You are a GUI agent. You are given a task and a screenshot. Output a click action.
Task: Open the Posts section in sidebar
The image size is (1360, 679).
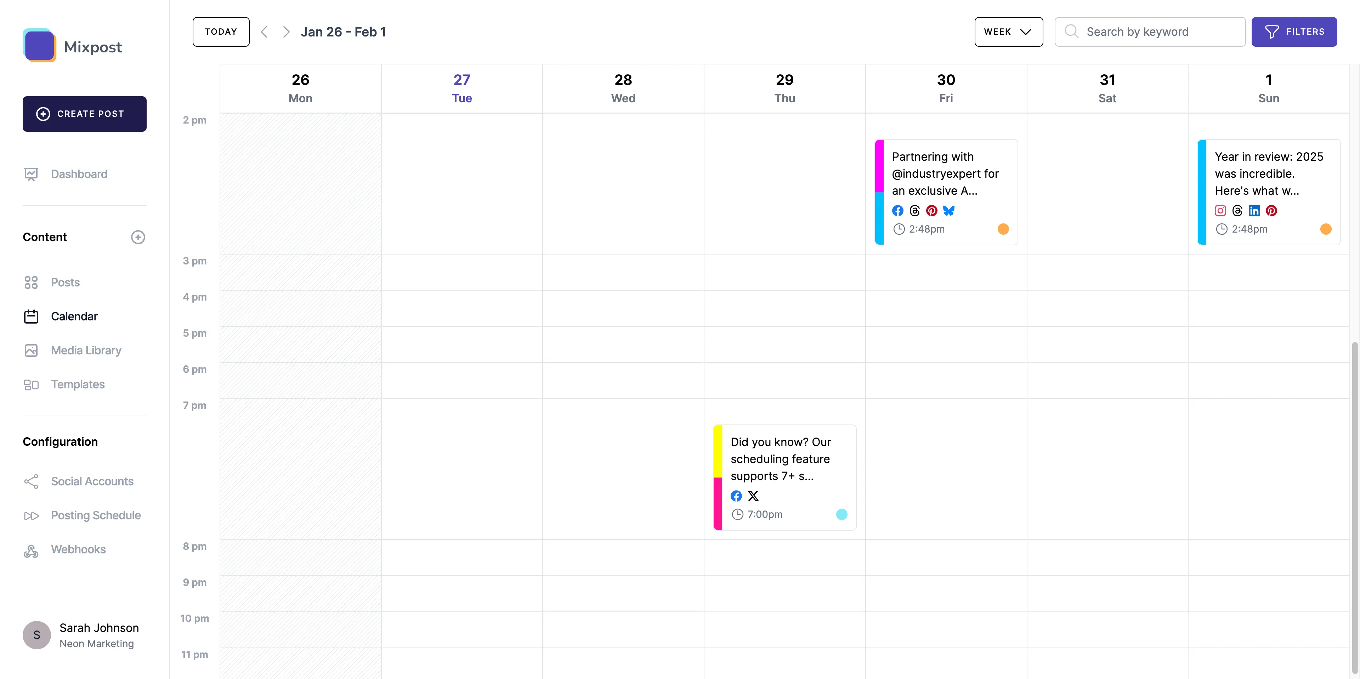[65, 282]
